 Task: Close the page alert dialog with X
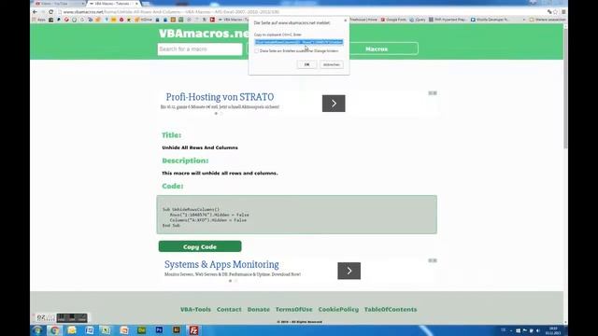point(345,21)
